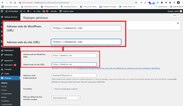Open the Ma boutique site link
The height and width of the screenshot is (106, 183).
click(12, 11)
